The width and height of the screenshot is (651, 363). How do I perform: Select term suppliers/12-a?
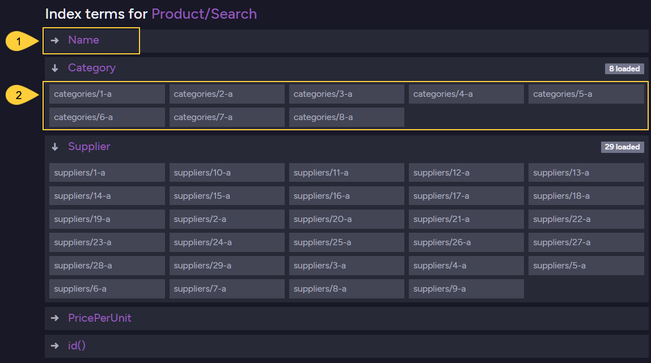click(x=466, y=173)
